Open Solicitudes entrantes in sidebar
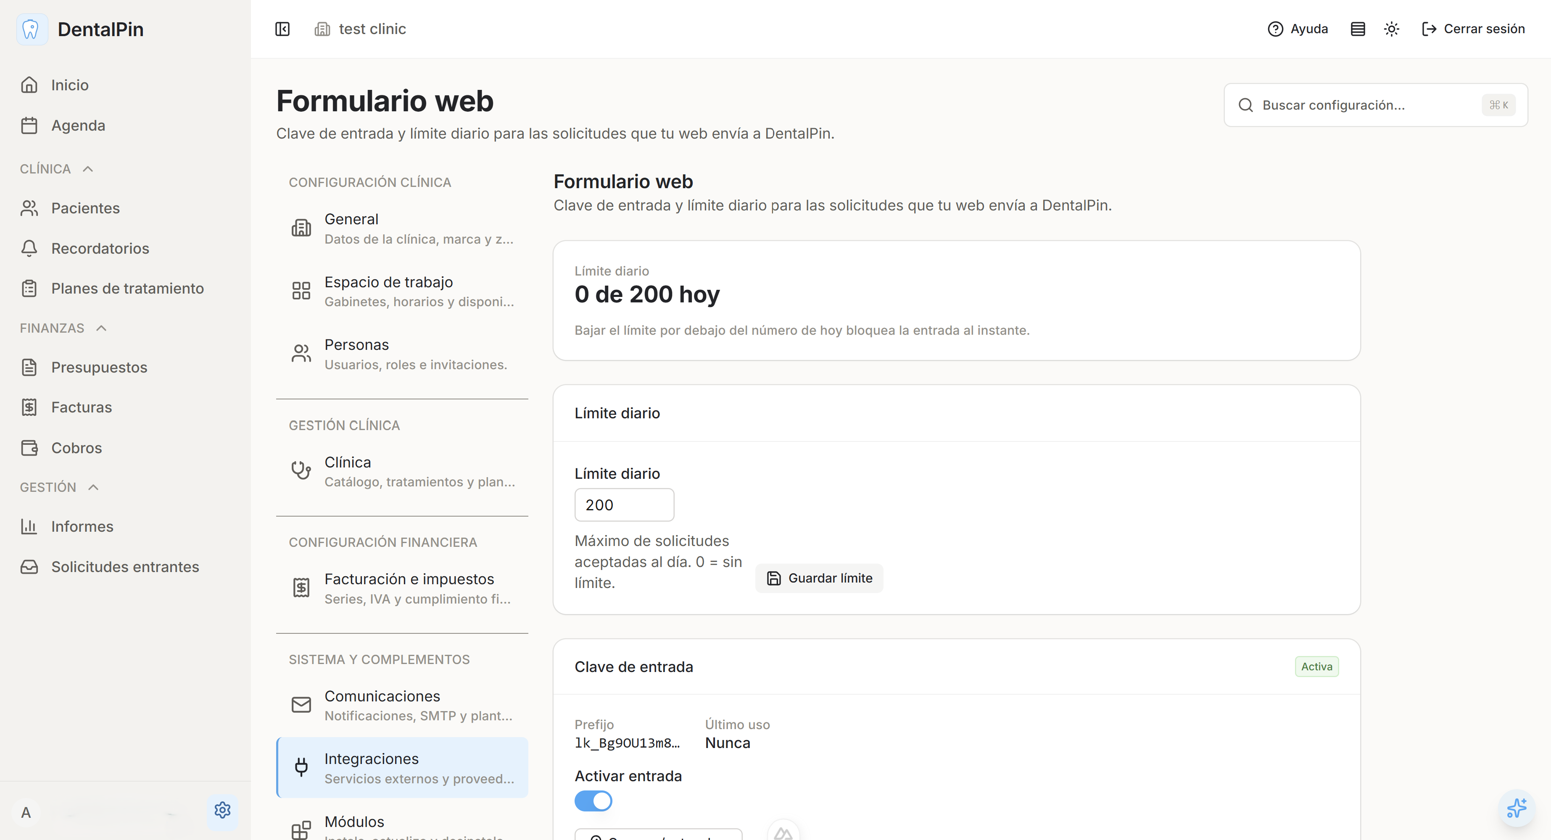The image size is (1551, 840). coord(125,567)
